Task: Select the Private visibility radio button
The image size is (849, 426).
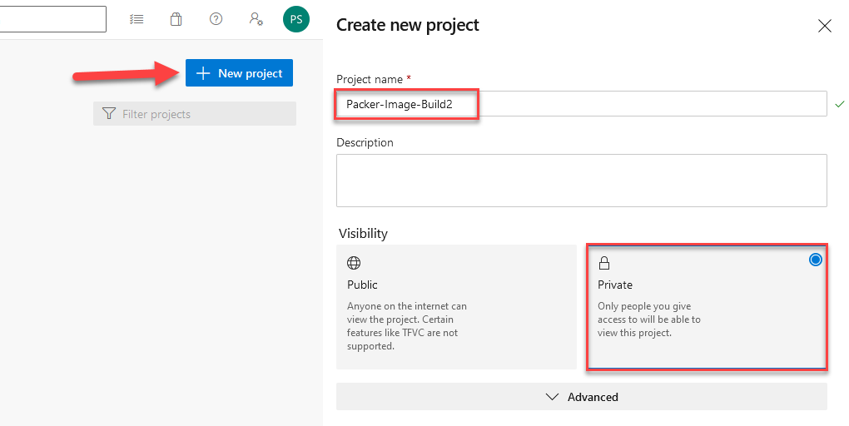Action: (815, 260)
